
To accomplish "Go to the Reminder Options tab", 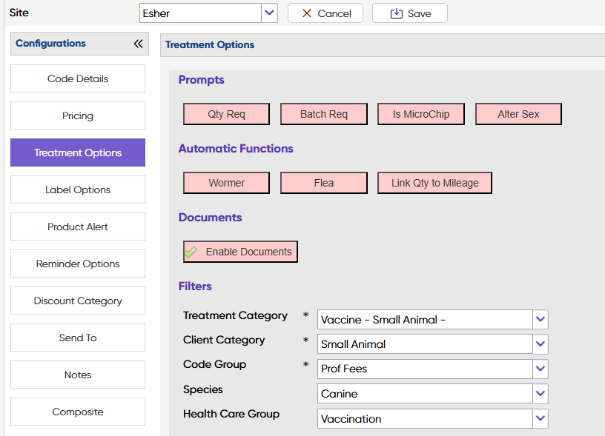I will [x=78, y=264].
